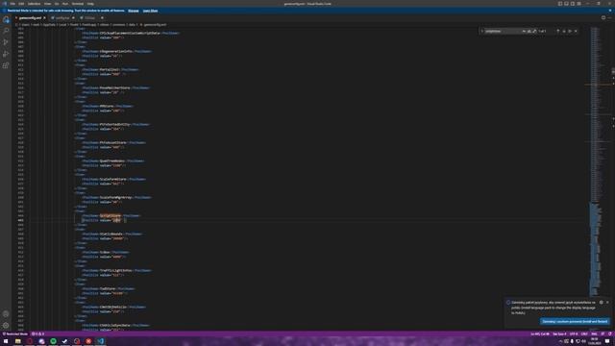Toggle Match Whole Word in find widget
Image resolution: width=615 pixels, height=346 pixels.
[529, 31]
